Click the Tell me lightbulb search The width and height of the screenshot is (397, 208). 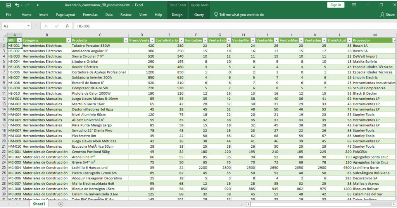point(239,15)
